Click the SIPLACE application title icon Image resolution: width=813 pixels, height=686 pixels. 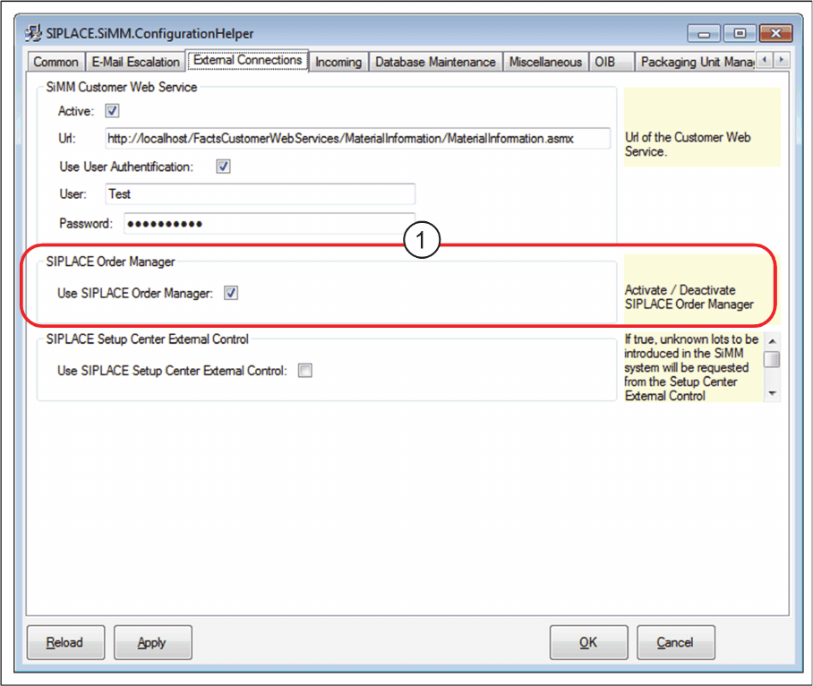click(x=33, y=33)
